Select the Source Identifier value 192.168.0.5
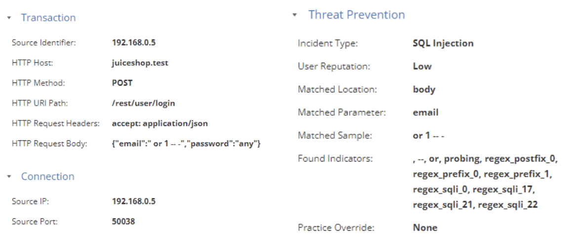 click(134, 42)
